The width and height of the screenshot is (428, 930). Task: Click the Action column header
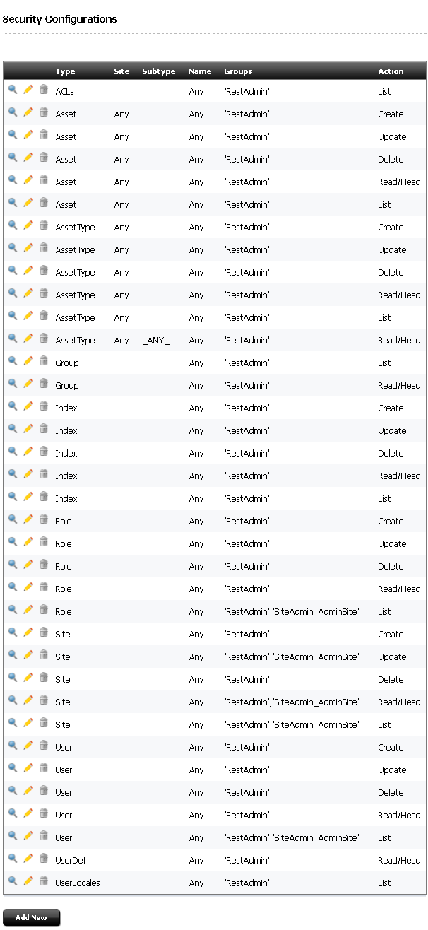point(391,71)
